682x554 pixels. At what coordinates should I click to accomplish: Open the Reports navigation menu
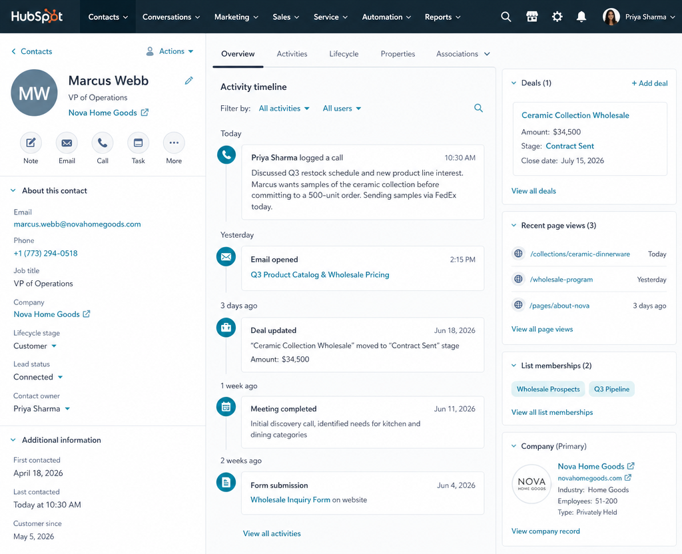point(442,17)
